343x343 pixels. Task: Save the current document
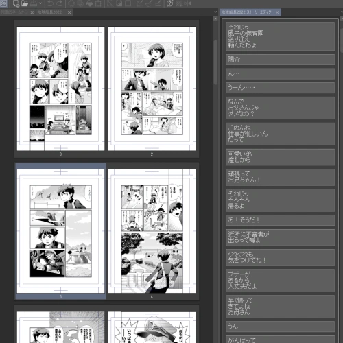click(34, 3)
